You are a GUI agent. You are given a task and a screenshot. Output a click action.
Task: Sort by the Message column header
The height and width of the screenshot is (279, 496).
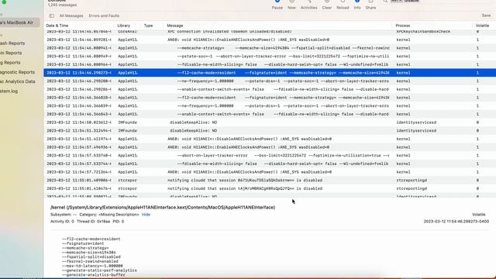pos(175,26)
